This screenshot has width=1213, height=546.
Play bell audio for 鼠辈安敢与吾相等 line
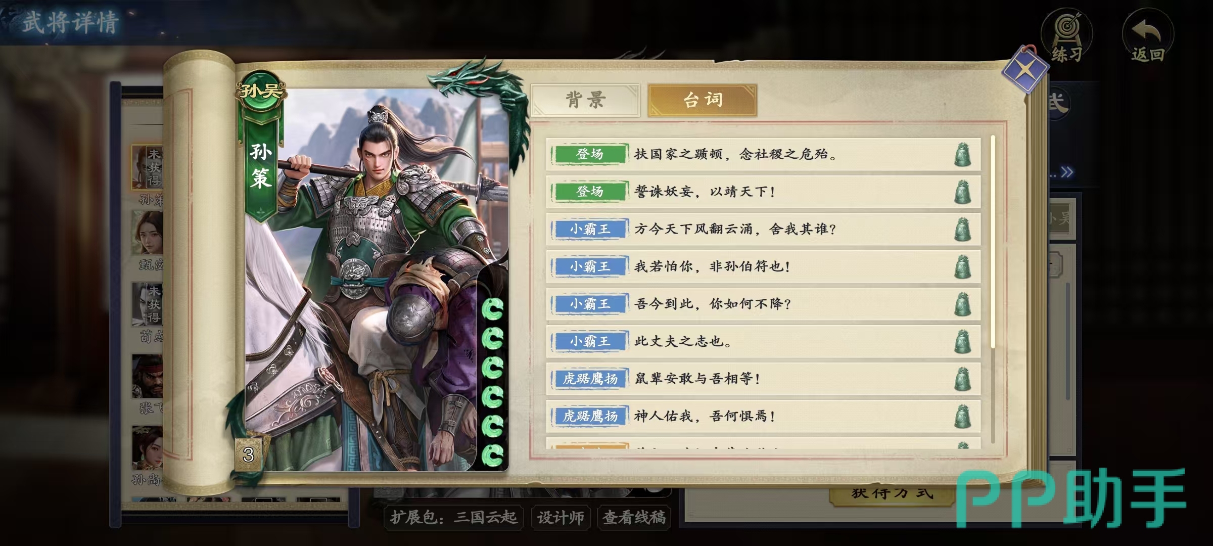point(962,379)
